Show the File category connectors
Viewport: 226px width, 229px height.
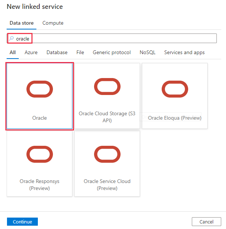[x=80, y=52]
